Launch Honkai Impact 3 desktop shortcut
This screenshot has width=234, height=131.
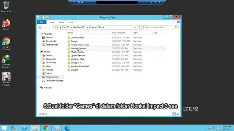6,79
